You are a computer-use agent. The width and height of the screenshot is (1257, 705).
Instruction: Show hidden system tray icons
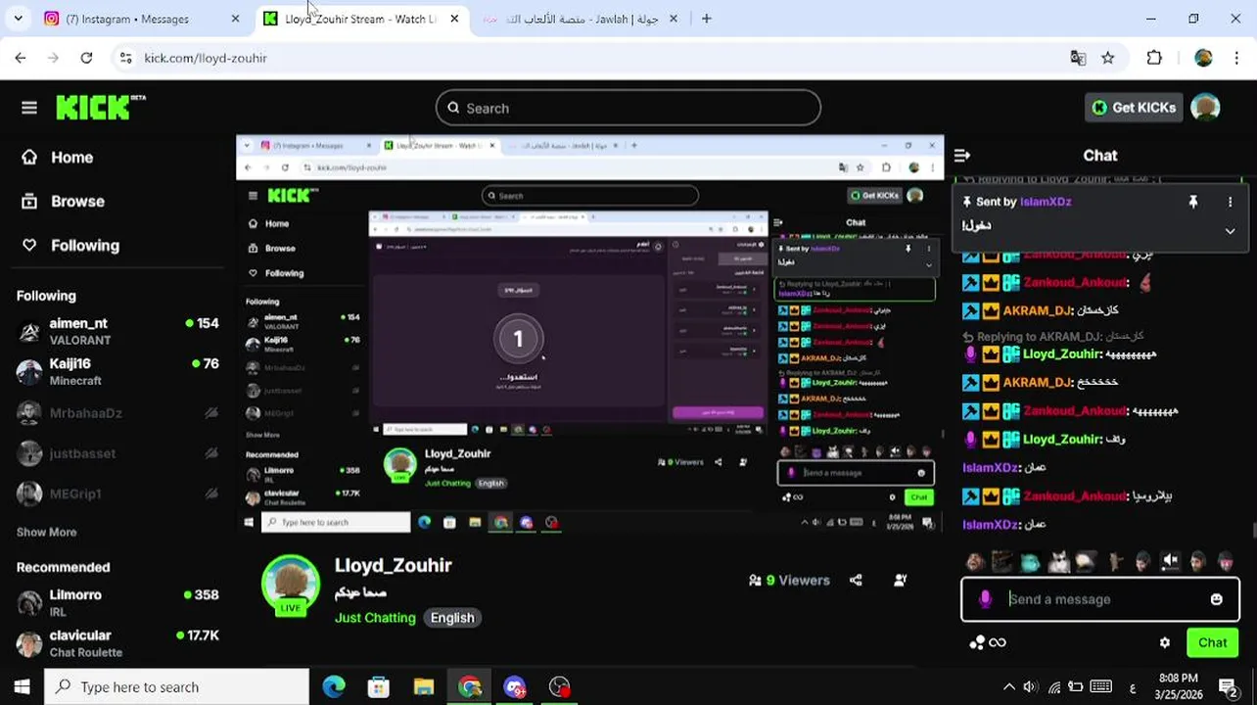pyautogui.click(x=1009, y=686)
